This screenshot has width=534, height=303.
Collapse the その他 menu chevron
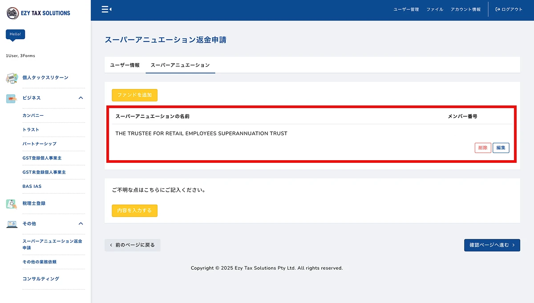81,224
